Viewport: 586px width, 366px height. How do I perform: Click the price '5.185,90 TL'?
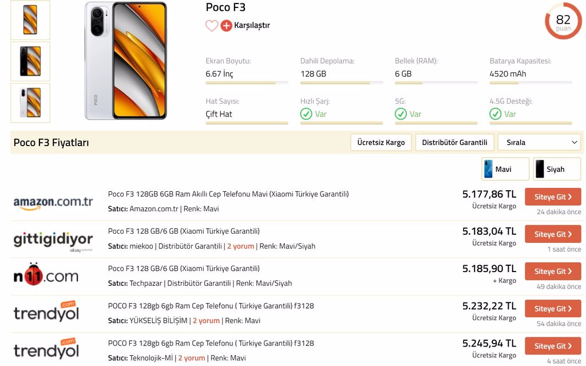tap(489, 269)
